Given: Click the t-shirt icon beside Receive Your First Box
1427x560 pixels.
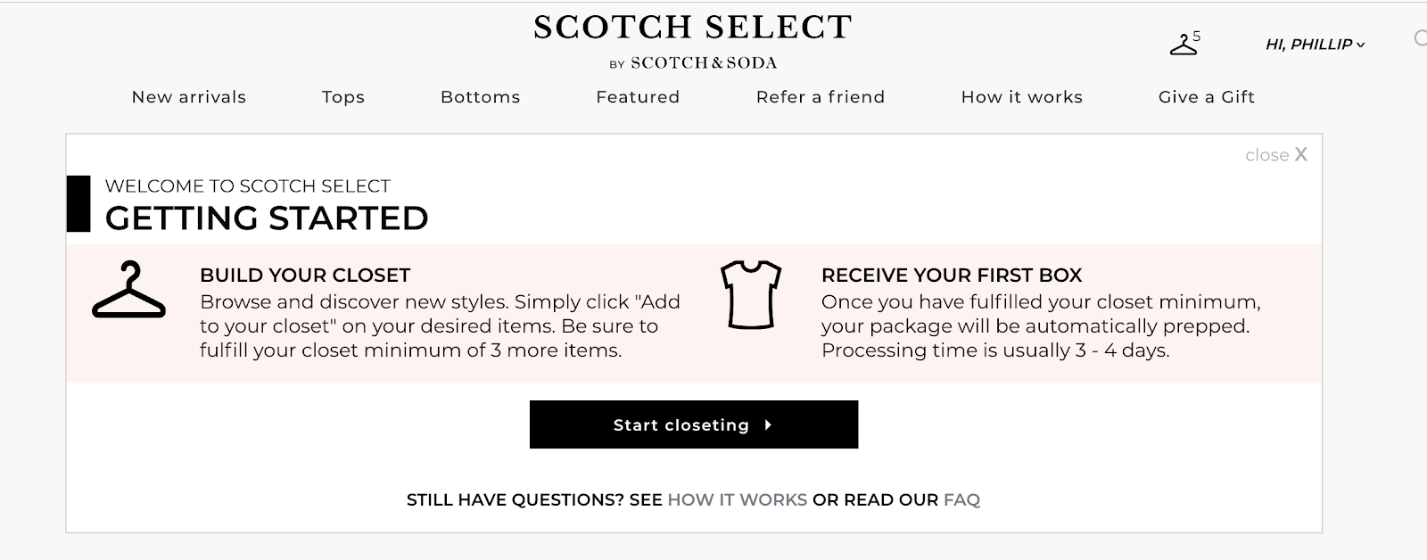Looking at the screenshot, I should pos(751,294).
